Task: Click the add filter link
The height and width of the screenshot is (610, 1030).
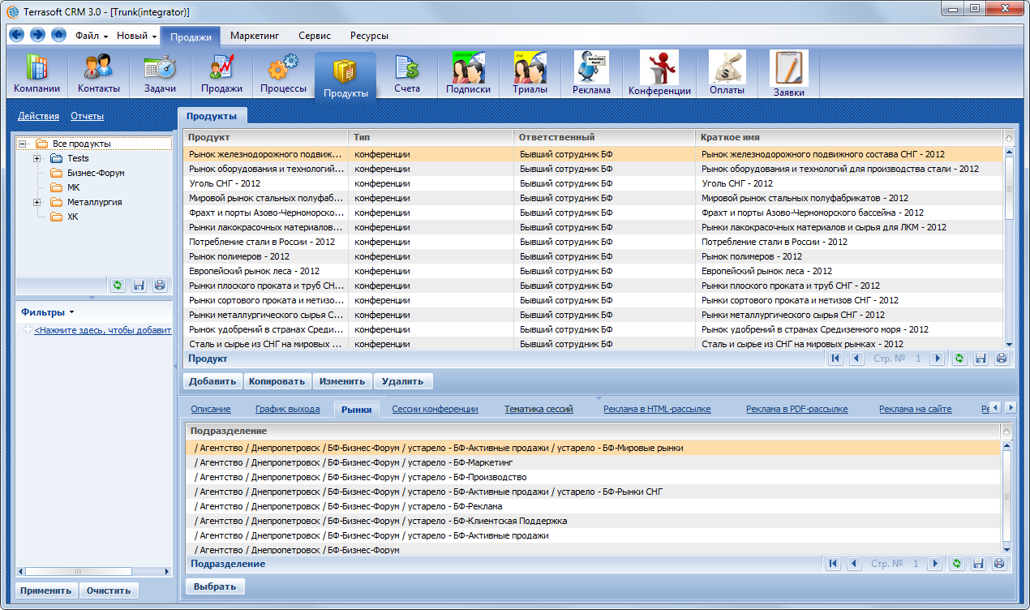Action: pyautogui.click(x=103, y=330)
